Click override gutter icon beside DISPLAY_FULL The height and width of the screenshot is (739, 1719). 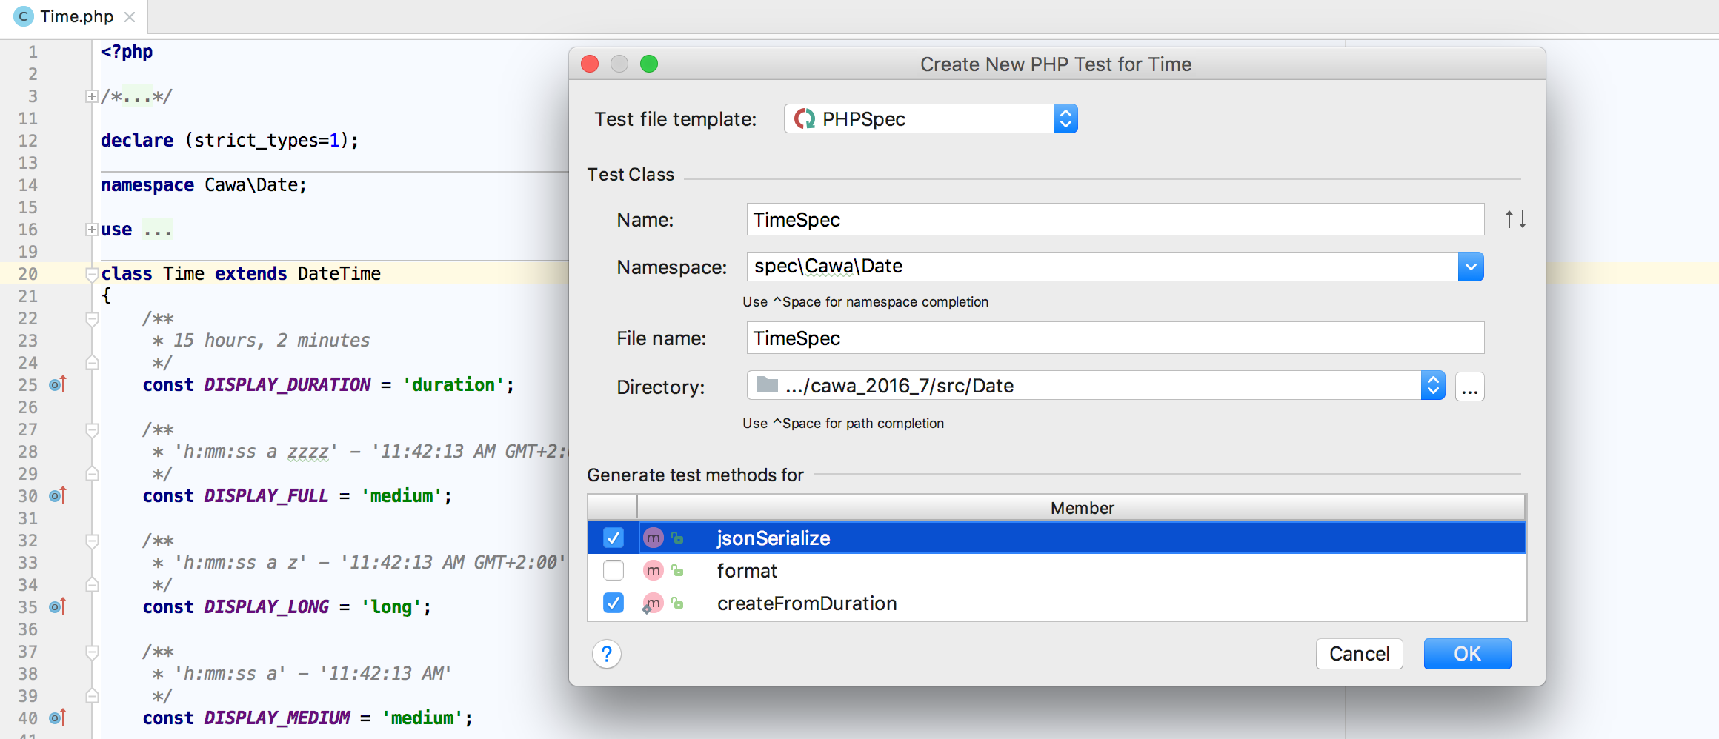pyautogui.click(x=57, y=495)
